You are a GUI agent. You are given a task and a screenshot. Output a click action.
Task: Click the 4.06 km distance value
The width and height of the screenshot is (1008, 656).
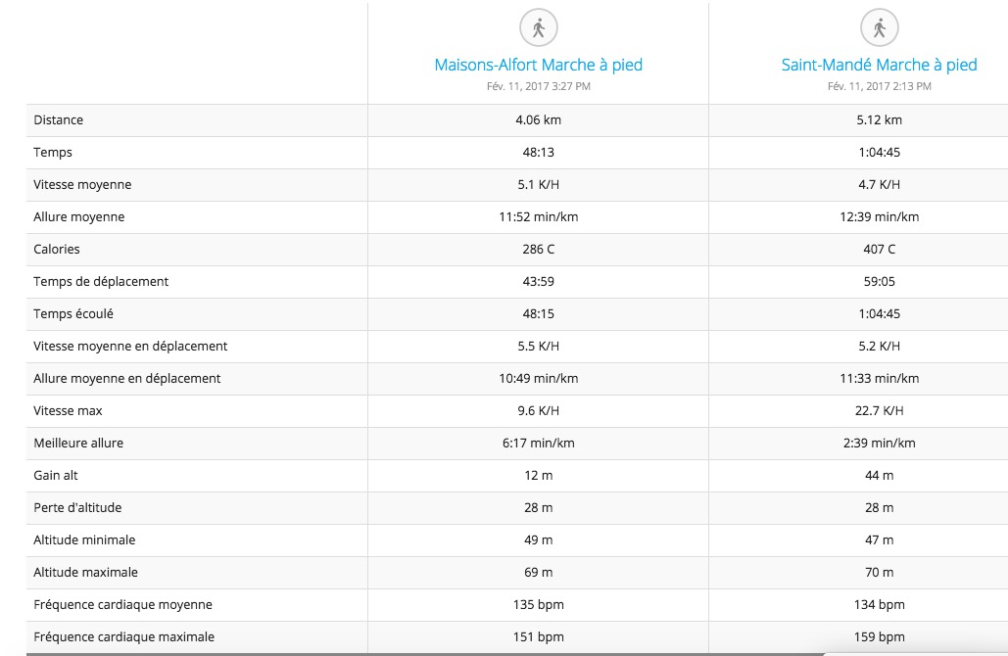coord(538,120)
